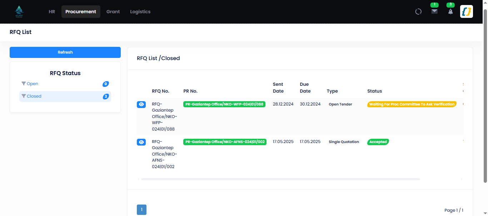Click the PR-Gaziantep Office/NKO-WFP-024|01|088 badge
The width and height of the screenshot is (488, 216).
(x=224, y=104)
